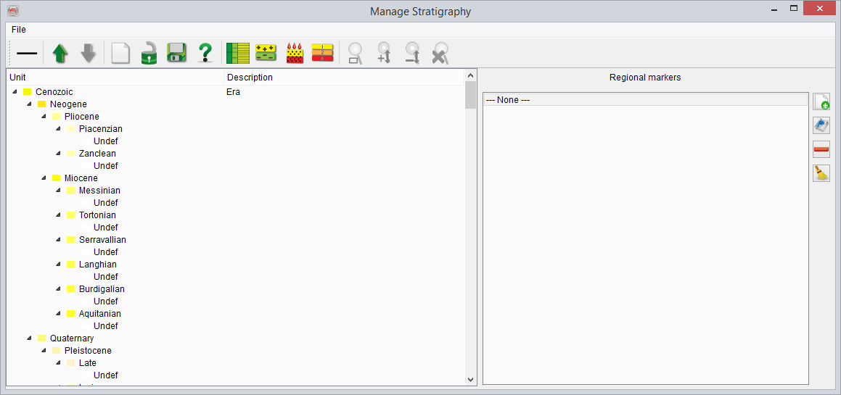The width and height of the screenshot is (841, 395).
Task: Click the black horizontal line toolbar icon
Action: pyautogui.click(x=27, y=53)
